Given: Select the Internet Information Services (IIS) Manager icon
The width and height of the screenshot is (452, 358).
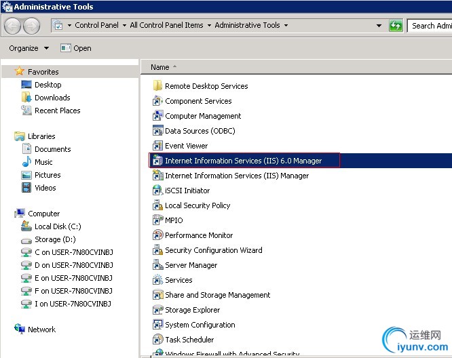Looking at the screenshot, I should point(157,176).
